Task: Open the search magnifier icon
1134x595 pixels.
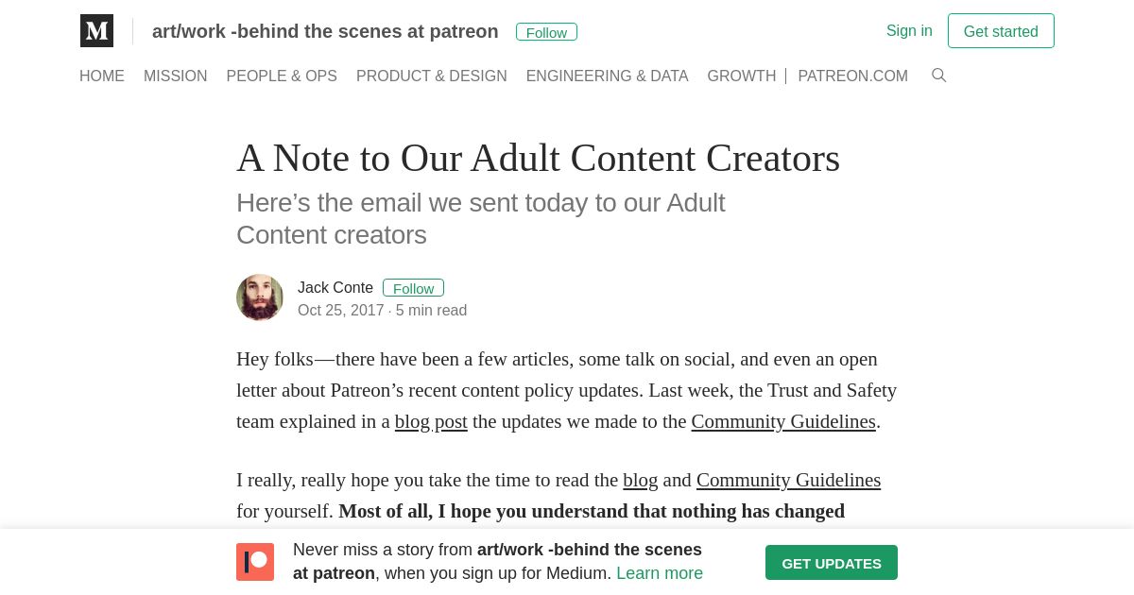Action: [x=938, y=76]
